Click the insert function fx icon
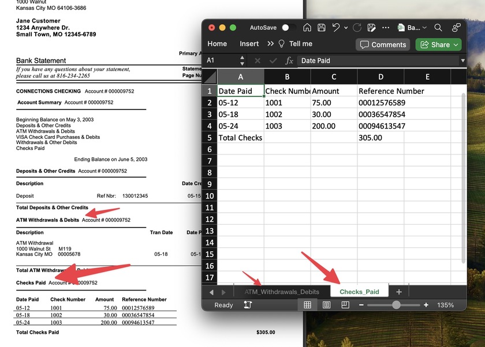 coord(289,61)
